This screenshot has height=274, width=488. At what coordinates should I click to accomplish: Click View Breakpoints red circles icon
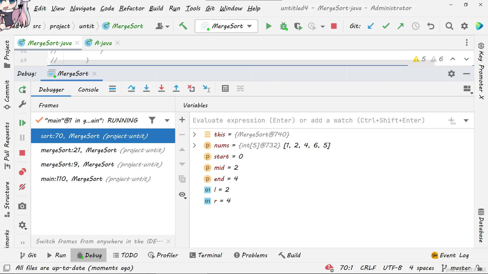(22, 172)
